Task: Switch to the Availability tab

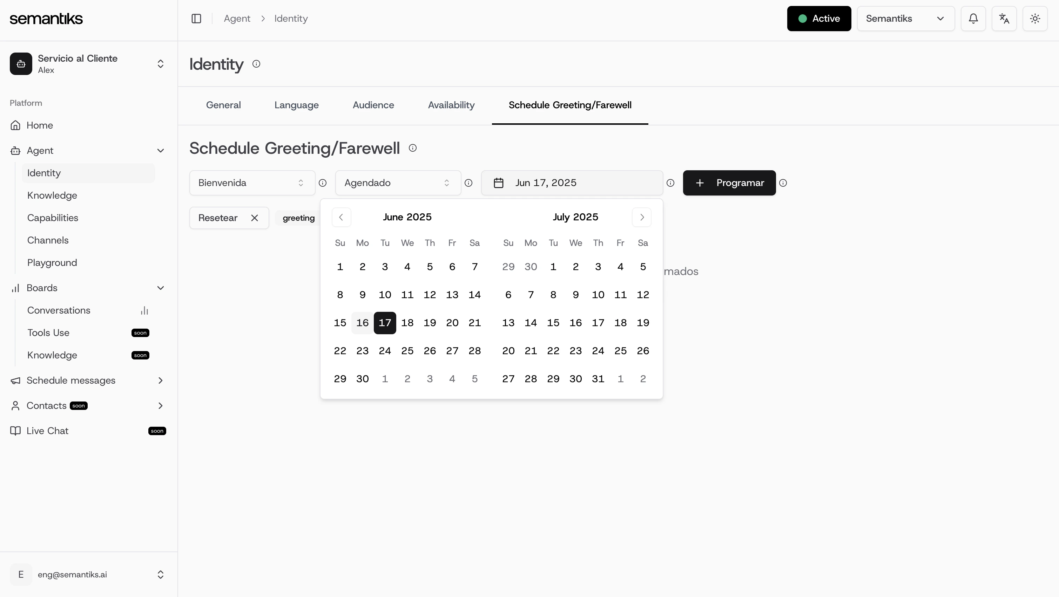Action: click(x=451, y=105)
